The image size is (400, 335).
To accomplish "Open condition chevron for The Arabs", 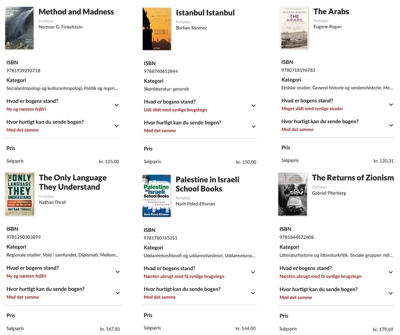I will point(391,104).
